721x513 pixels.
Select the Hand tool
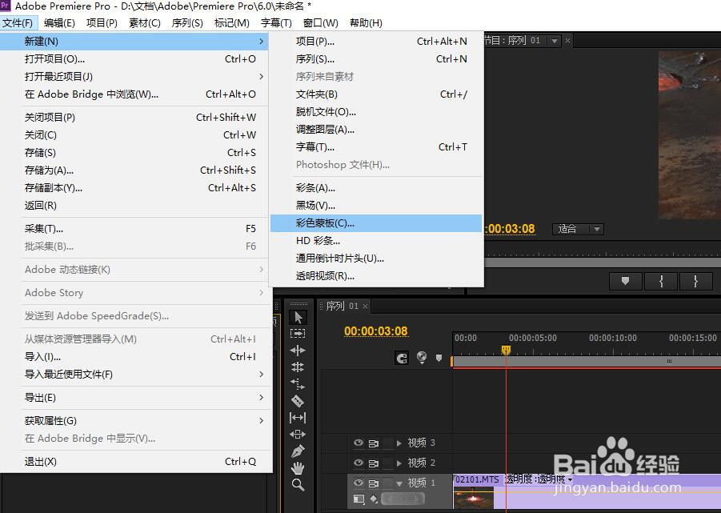click(298, 468)
